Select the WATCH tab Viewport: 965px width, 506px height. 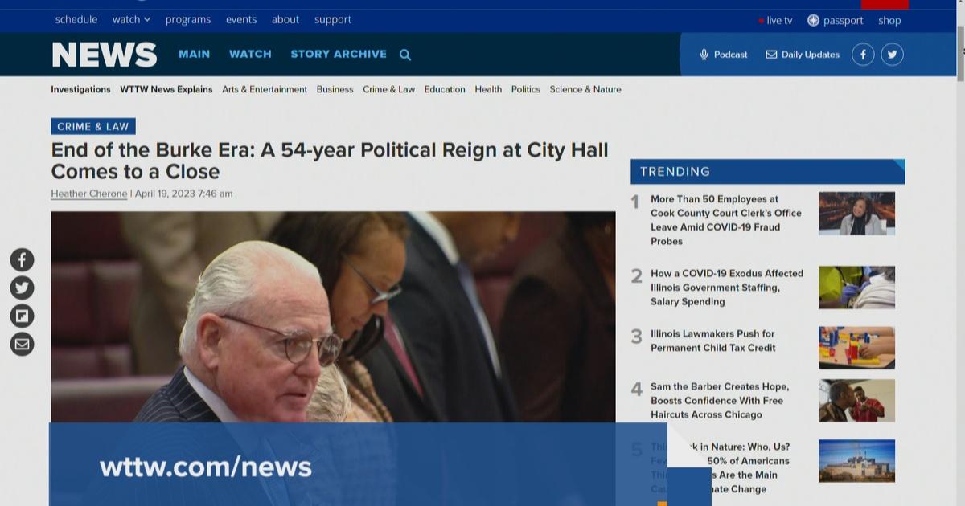[250, 54]
